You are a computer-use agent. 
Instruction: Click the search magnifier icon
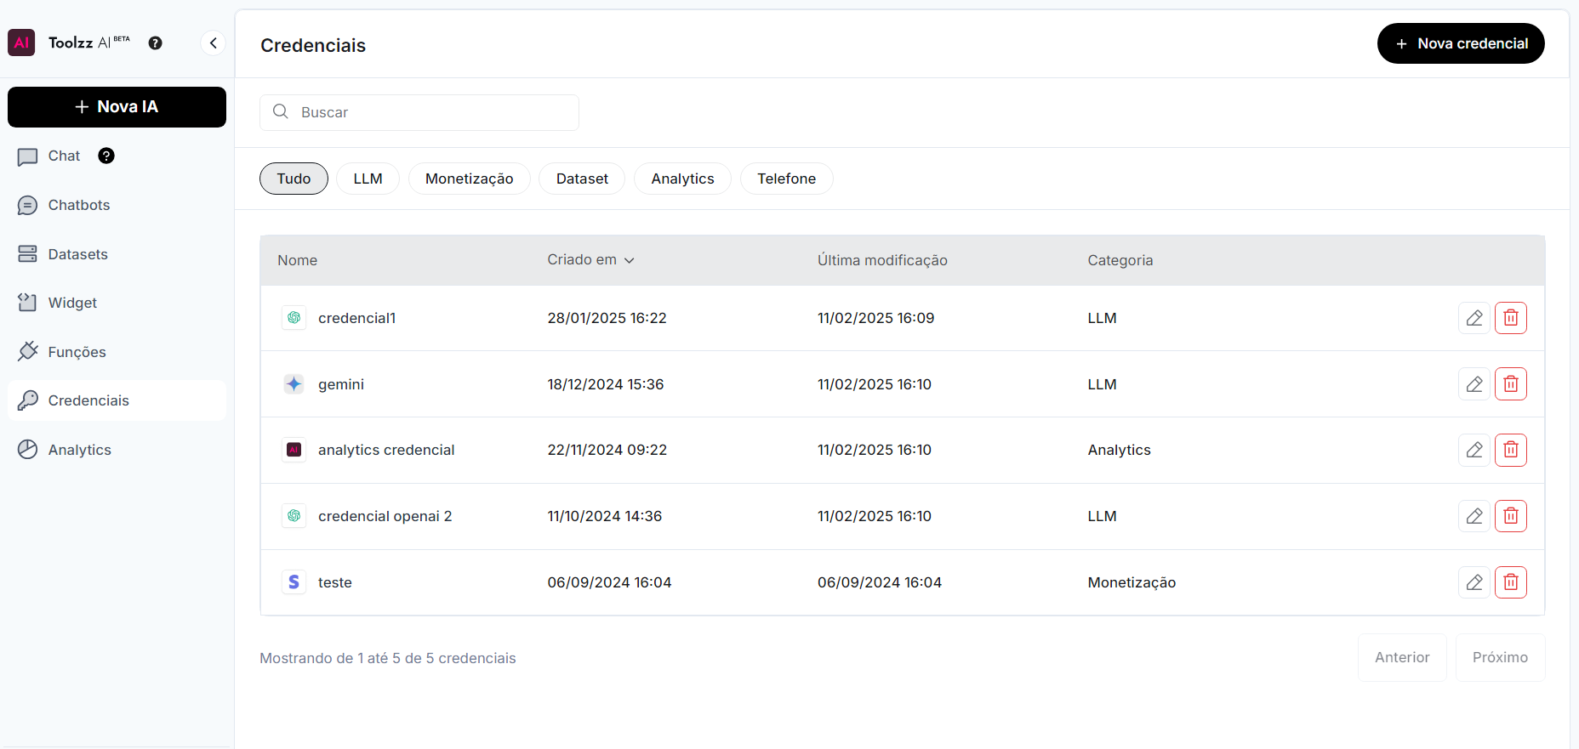[281, 111]
